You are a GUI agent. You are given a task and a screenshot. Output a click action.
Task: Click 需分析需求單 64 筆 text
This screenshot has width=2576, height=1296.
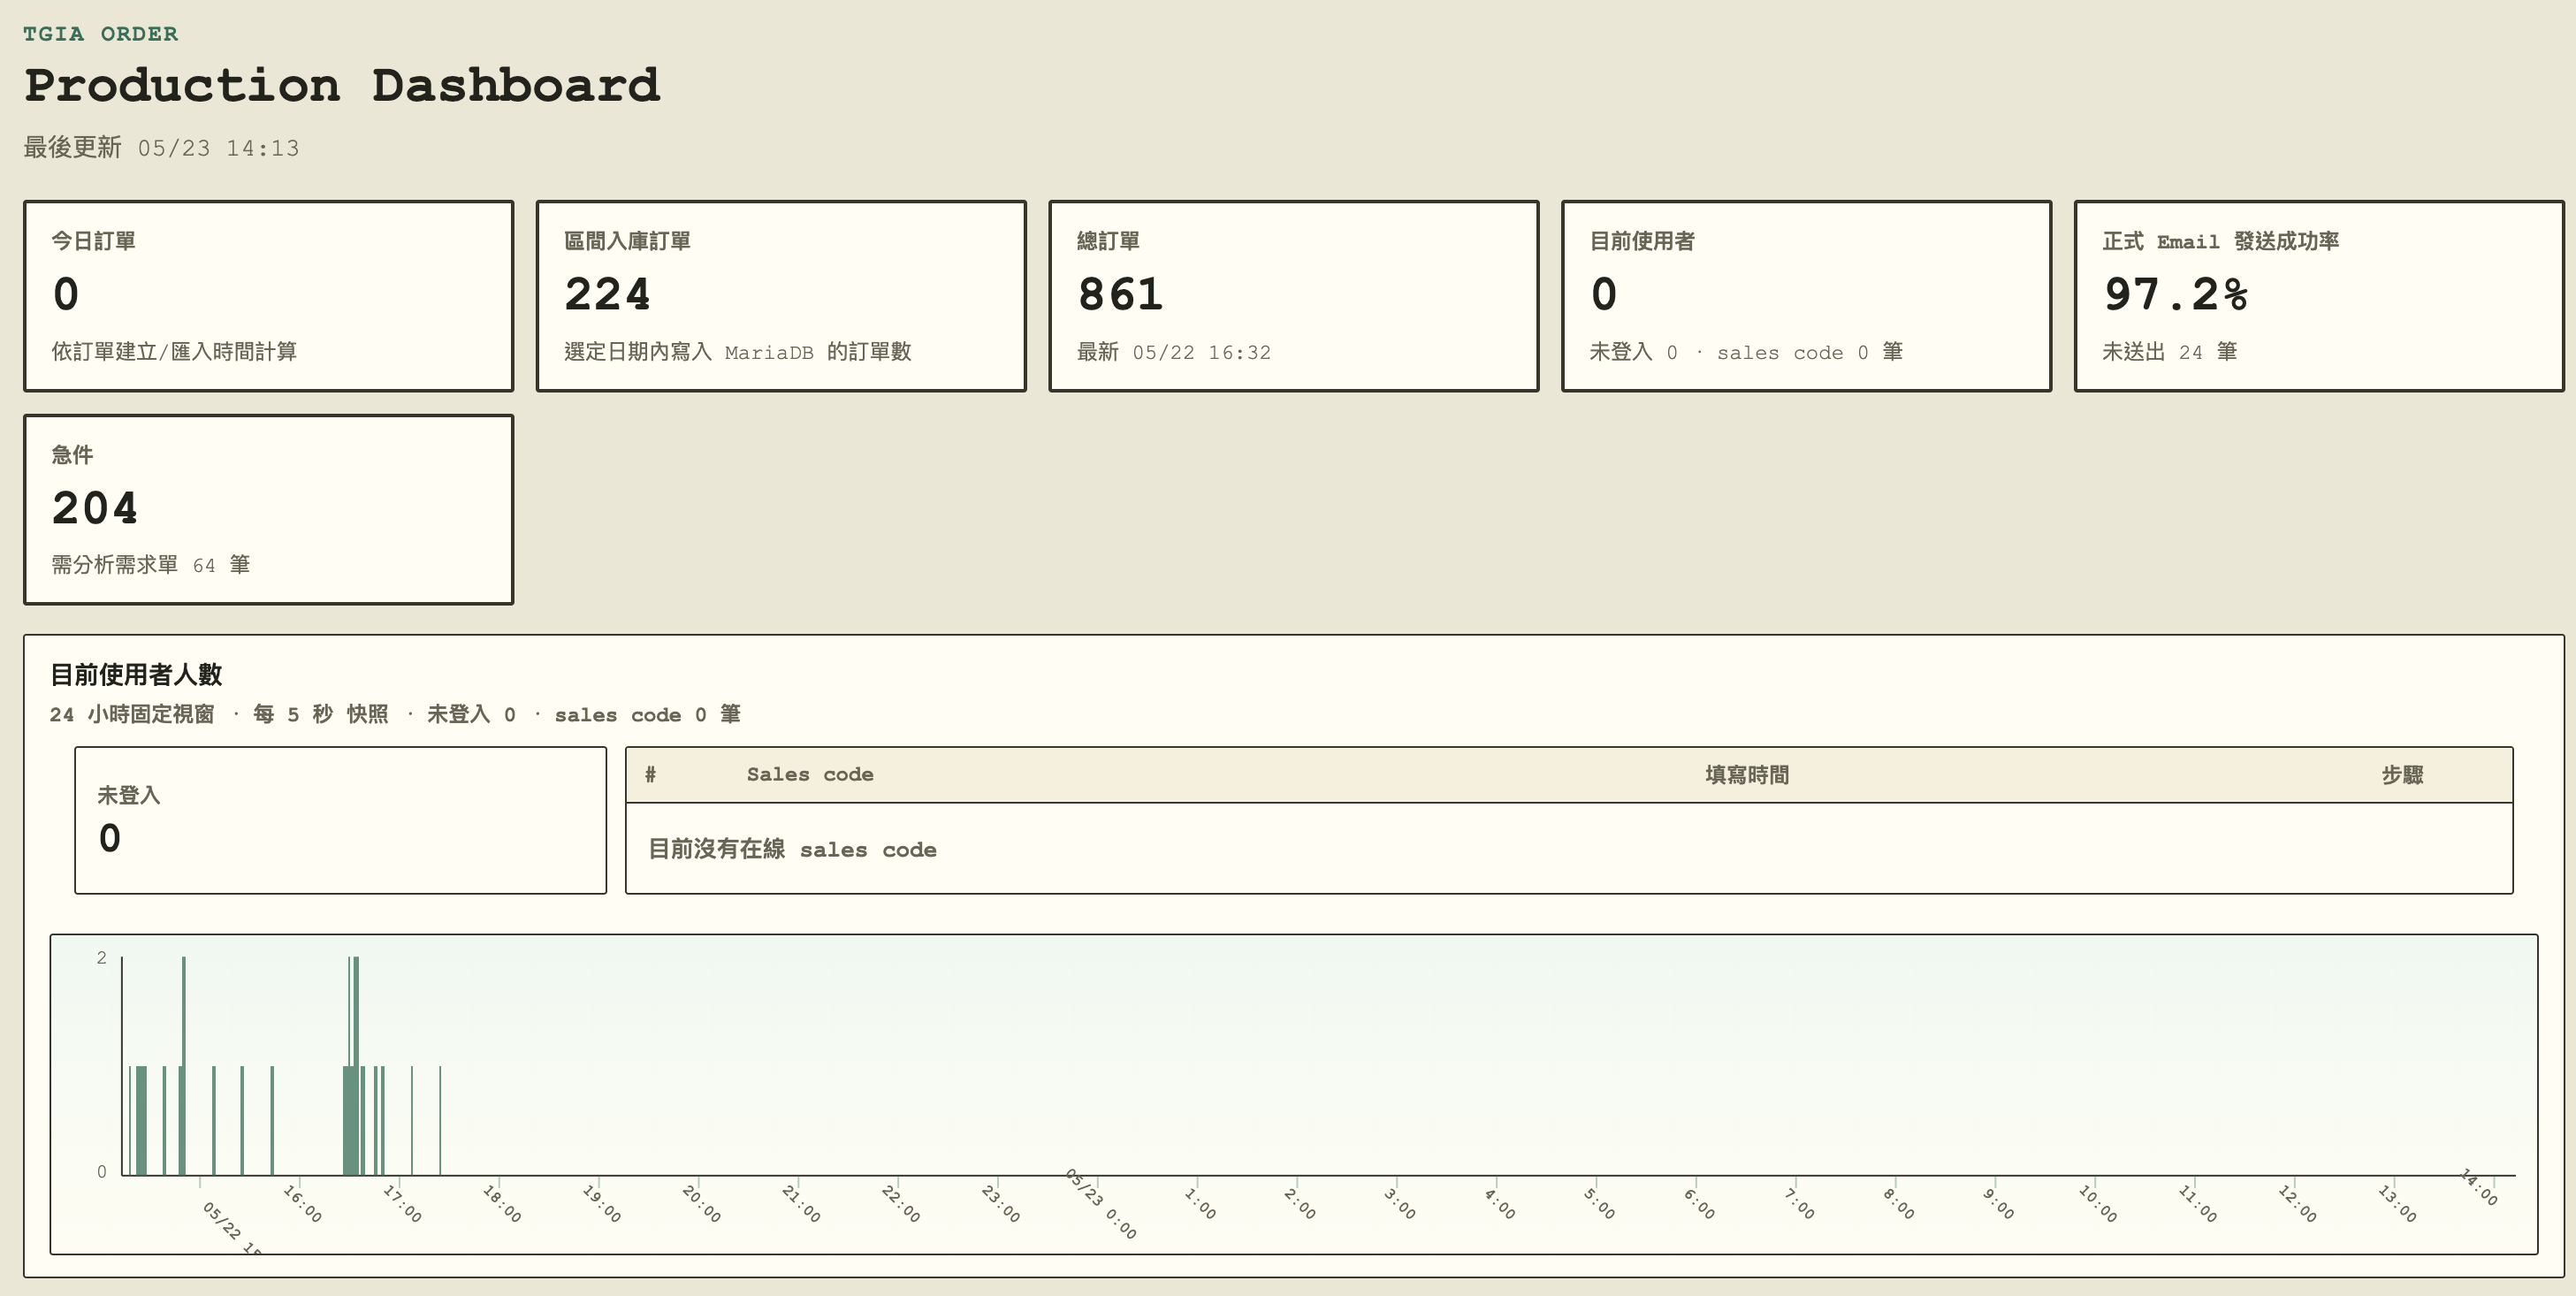pyautogui.click(x=151, y=565)
